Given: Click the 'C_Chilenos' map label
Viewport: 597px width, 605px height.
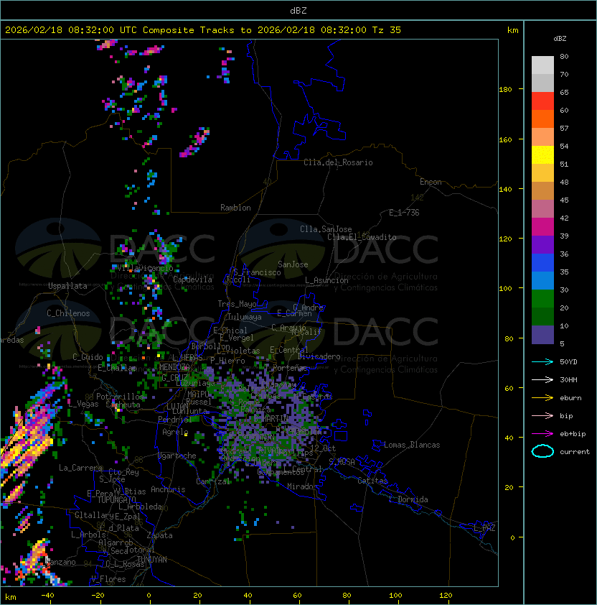Looking at the screenshot, I should (68, 313).
